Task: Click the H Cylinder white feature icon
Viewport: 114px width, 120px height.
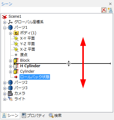Action: pyautogui.click(x=16, y=66)
